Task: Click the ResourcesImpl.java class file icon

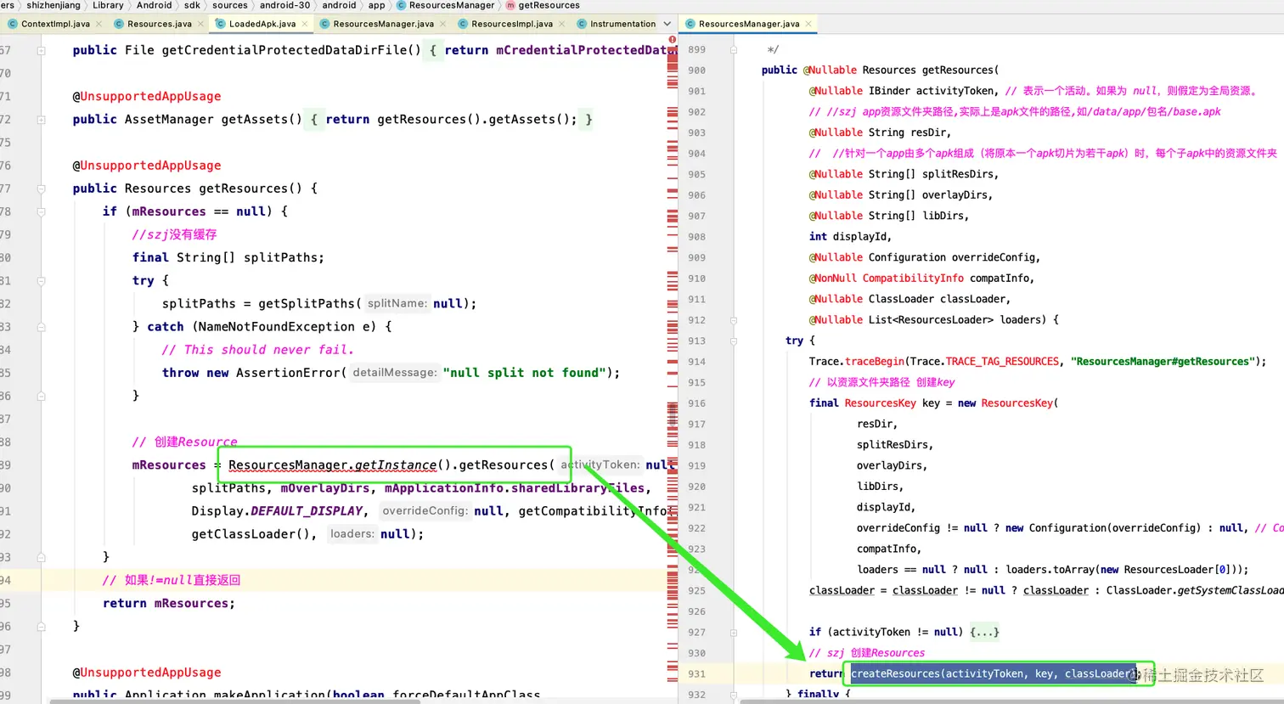Action: pos(463,24)
